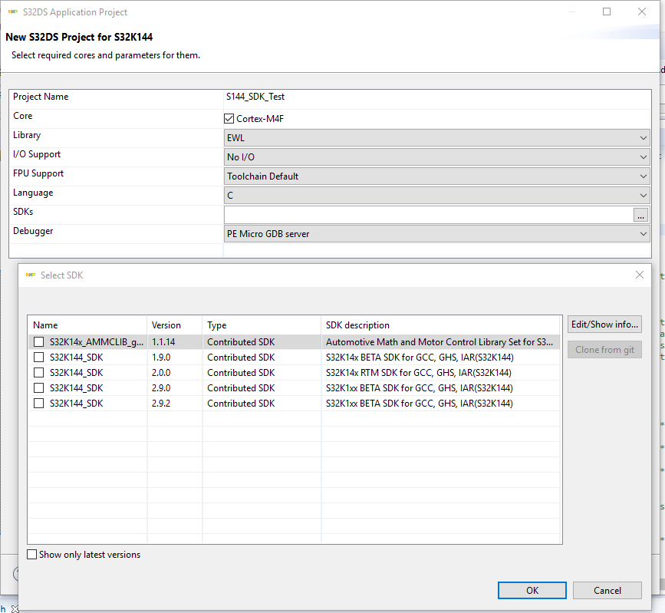The image size is (665, 613).
Task: Select the S32K144_SDK version 1.9.0 checkbox
Action: pyautogui.click(x=38, y=358)
